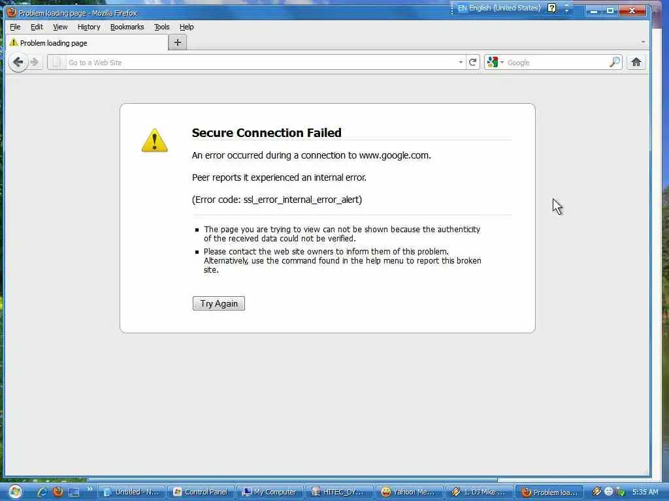The height and width of the screenshot is (501, 669).
Task: Open the File menu
Action: pos(16,27)
